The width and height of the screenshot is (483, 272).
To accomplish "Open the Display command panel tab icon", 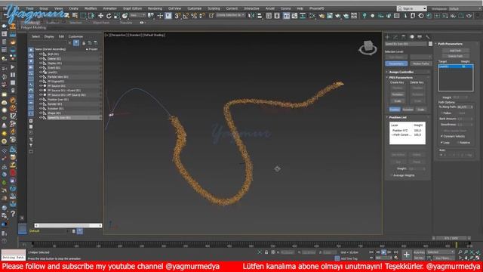I will tap(420, 37).
